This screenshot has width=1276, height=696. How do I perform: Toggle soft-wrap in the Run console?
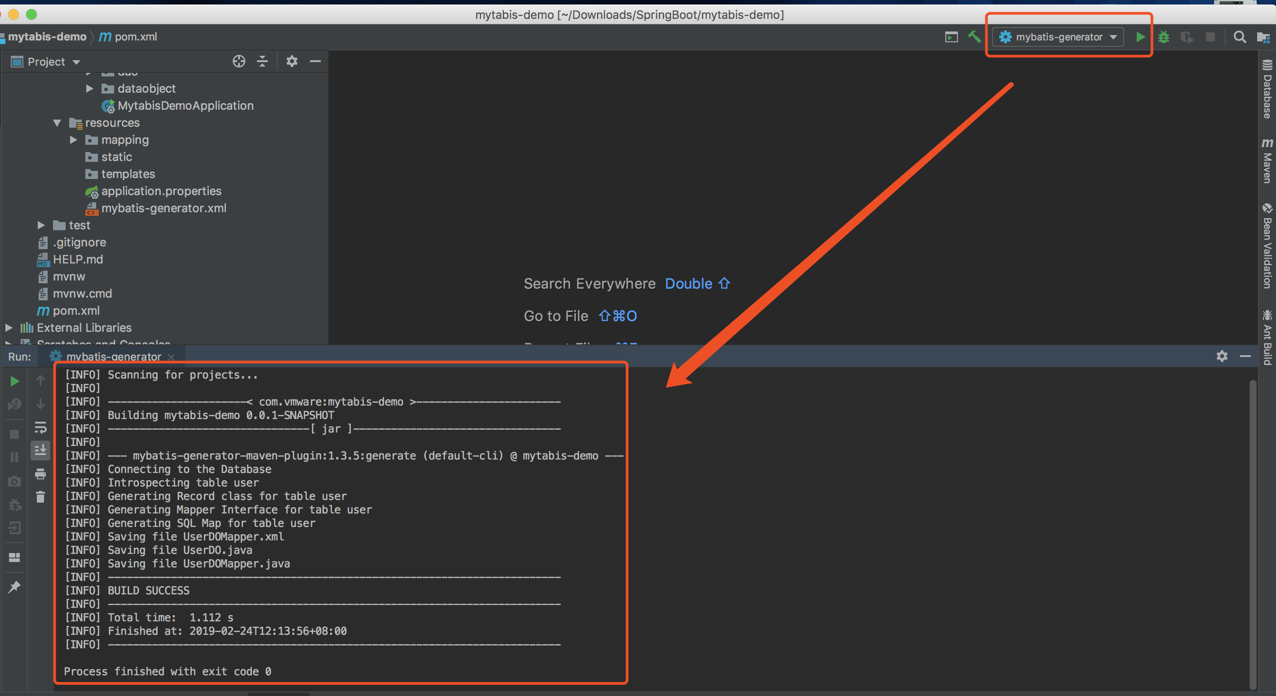[x=40, y=427]
